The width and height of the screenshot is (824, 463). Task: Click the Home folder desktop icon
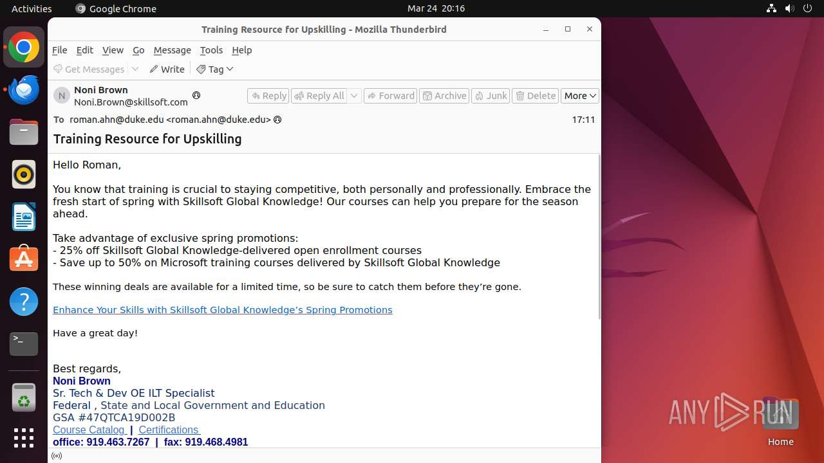click(780, 421)
